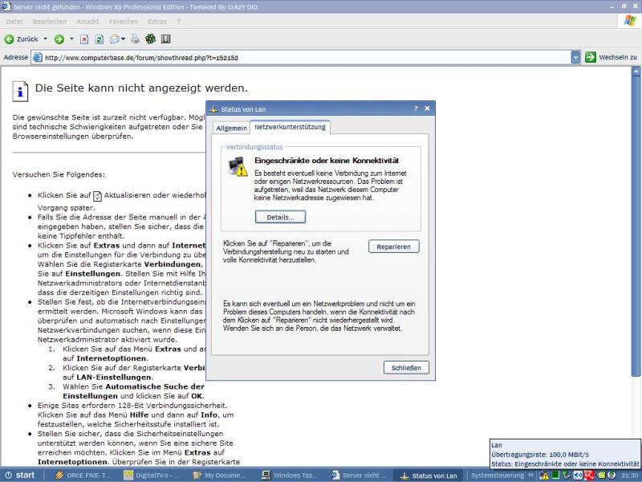Click 'Die Seite kann nicht angezeigt werden.' heading
The width and height of the screenshot is (642, 482).
[x=141, y=88]
